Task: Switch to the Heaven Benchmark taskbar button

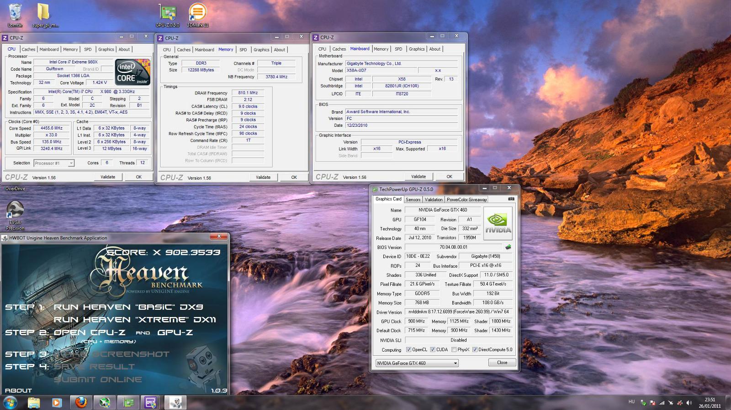Action: pyautogui.click(x=175, y=403)
